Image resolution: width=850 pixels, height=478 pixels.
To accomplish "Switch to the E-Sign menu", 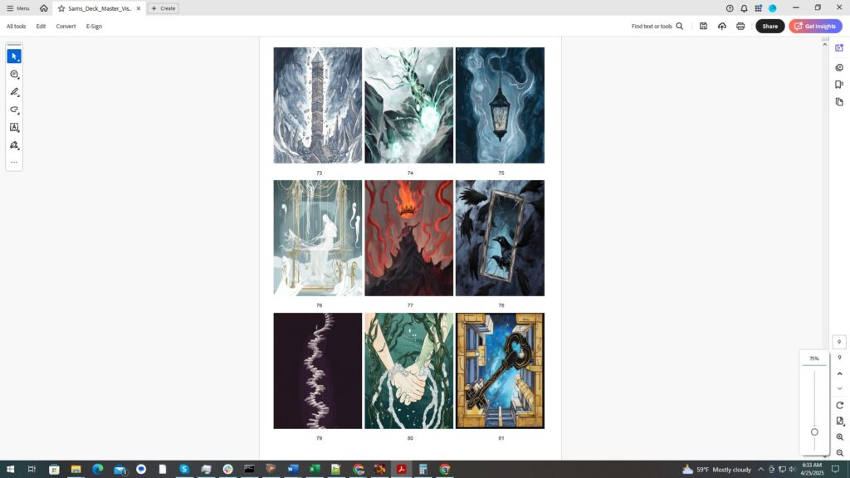I will [94, 27].
